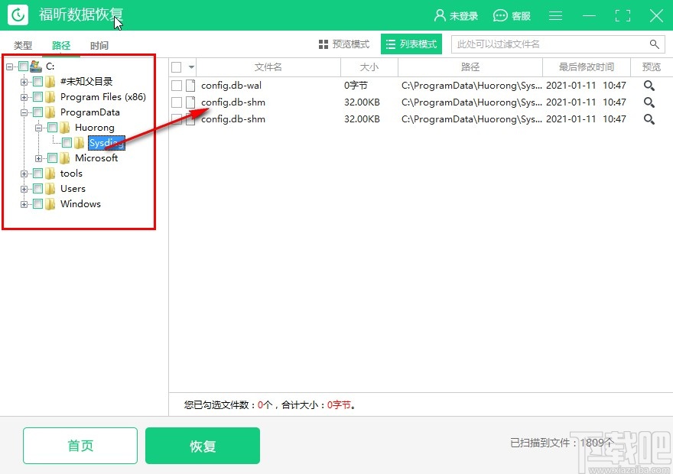This screenshot has height=474, width=673.
Task: Open the 客服 chat support icon
Action: coord(500,16)
